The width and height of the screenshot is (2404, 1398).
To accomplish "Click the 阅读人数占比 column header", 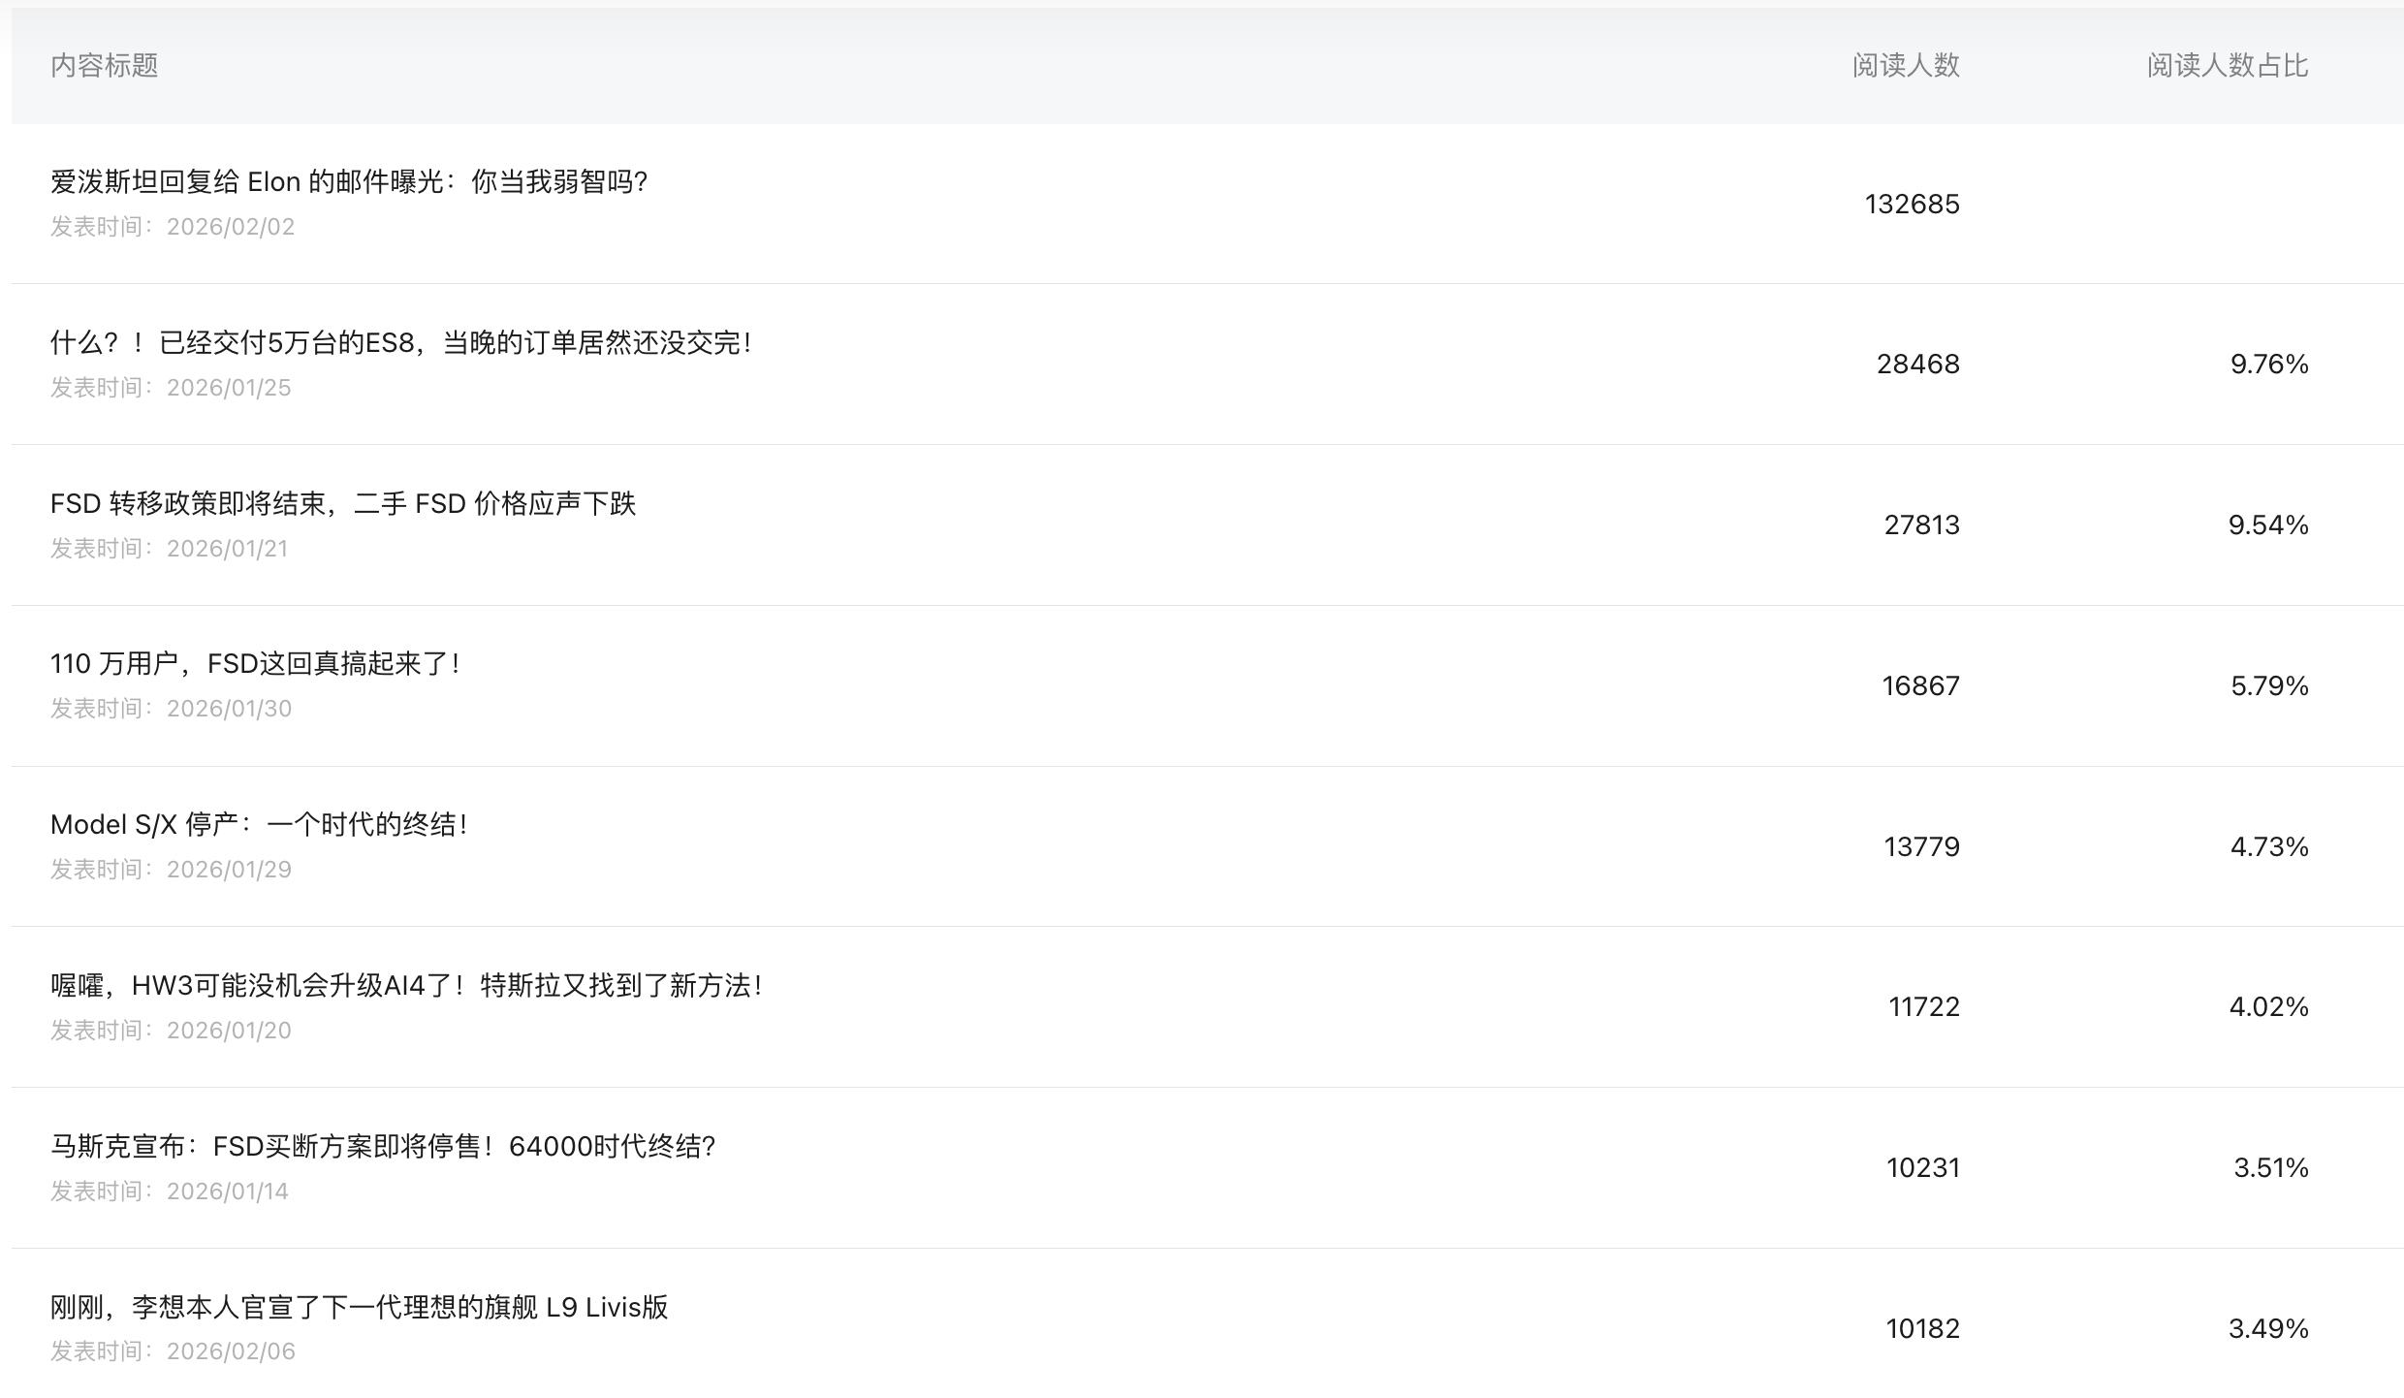I will tap(2227, 66).
